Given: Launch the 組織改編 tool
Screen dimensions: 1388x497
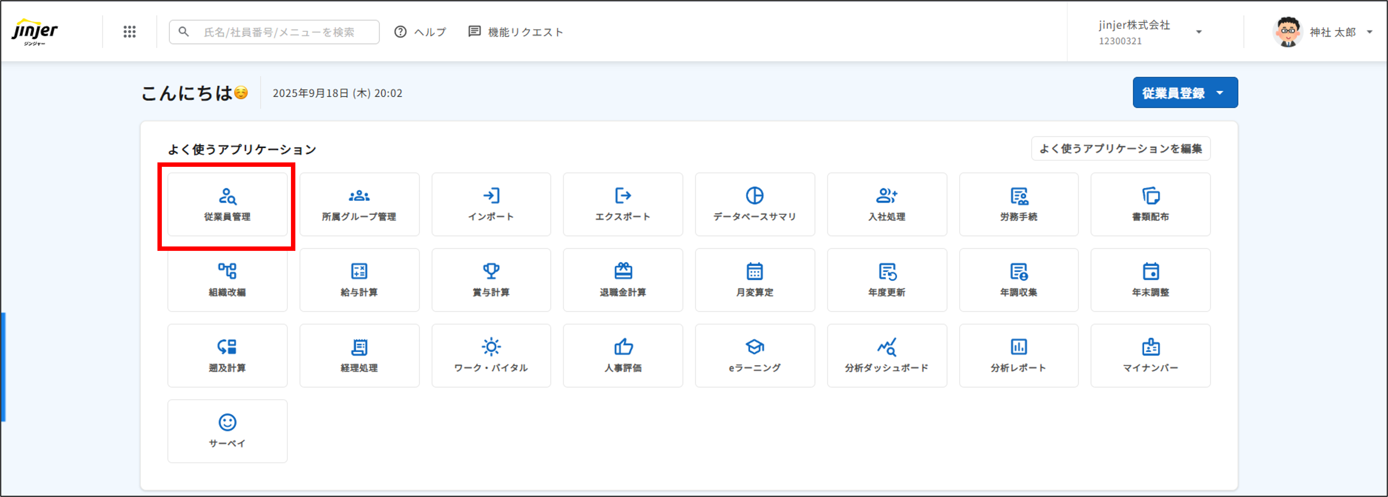Looking at the screenshot, I should pyautogui.click(x=227, y=280).
